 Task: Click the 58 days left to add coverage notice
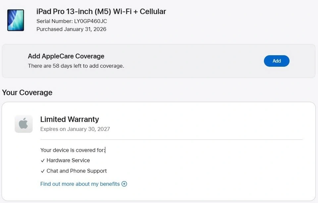[x=76, y=66]
